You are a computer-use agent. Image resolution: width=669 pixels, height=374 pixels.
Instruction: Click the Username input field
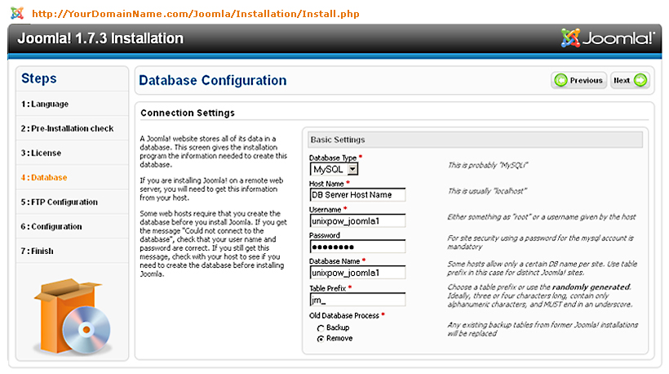click(x=357, y=220)
